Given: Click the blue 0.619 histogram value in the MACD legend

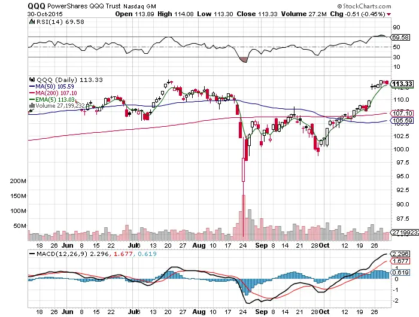Looking at the screenshot, I should point(147,254).
